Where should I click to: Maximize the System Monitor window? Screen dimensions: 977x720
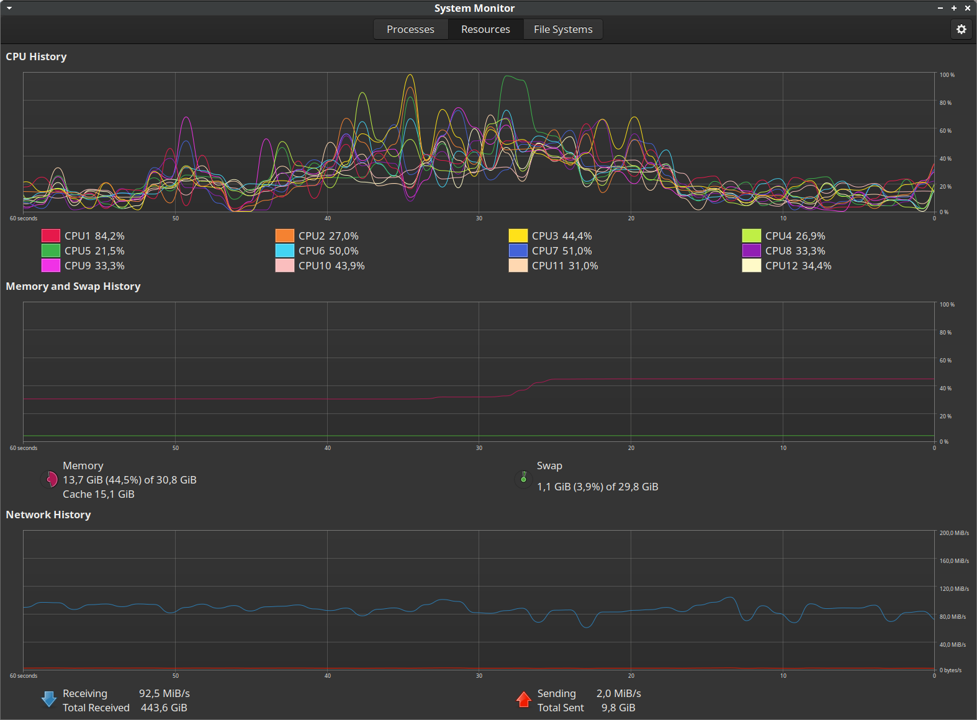(954, 8)
